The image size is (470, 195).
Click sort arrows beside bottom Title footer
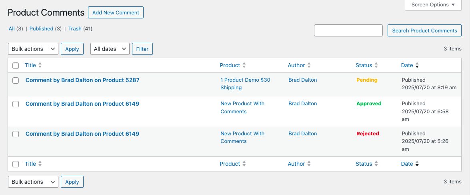click(40, 164)
